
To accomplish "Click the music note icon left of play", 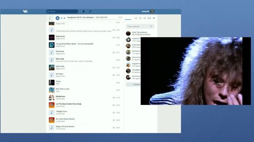I will pos(50,18).
